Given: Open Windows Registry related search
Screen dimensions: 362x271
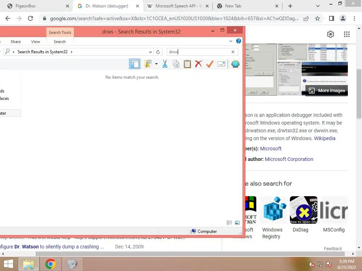Looking at the screenshot, I should [x=273, y=217].
